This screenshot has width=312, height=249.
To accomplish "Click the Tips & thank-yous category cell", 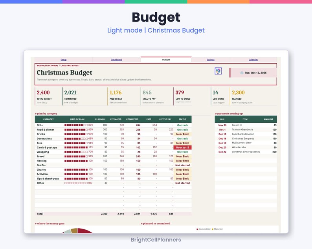I will 48,178.
